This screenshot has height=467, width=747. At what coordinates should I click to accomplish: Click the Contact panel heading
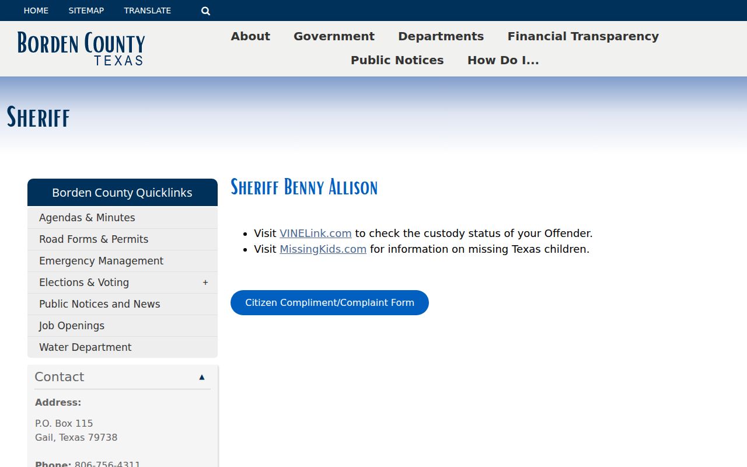point(60,377)
